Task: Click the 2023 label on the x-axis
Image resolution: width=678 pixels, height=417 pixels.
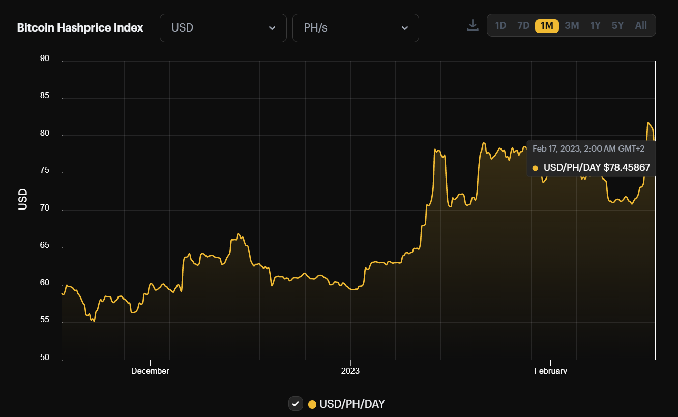Action: 350,371
